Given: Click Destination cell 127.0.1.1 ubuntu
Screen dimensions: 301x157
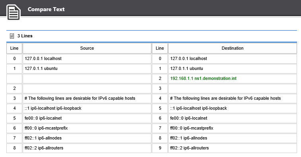Looking at the screenshot, I should point(233,68).
